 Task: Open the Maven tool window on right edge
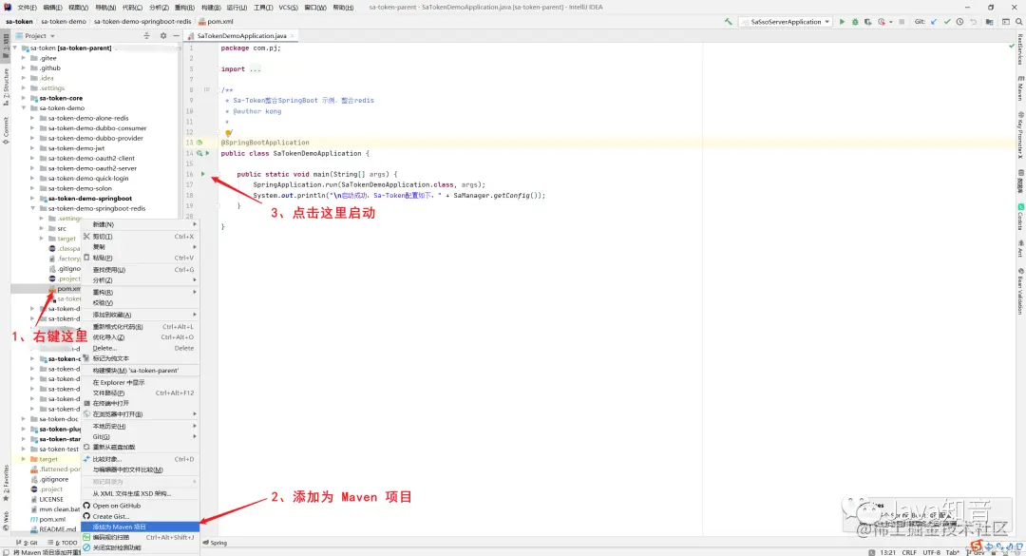coord(1019,87)
